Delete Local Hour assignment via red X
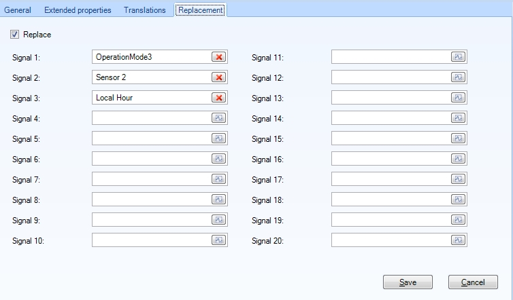Screen dimensions: 513x300 (219, 98)
